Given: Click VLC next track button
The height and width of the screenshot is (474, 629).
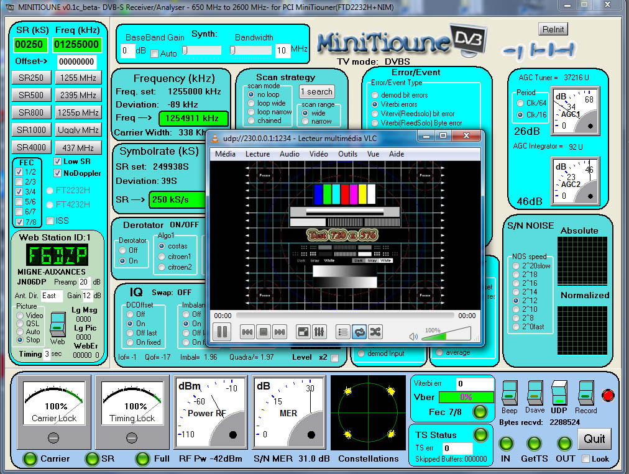Looking at the screenshot, I should (279, 332).
